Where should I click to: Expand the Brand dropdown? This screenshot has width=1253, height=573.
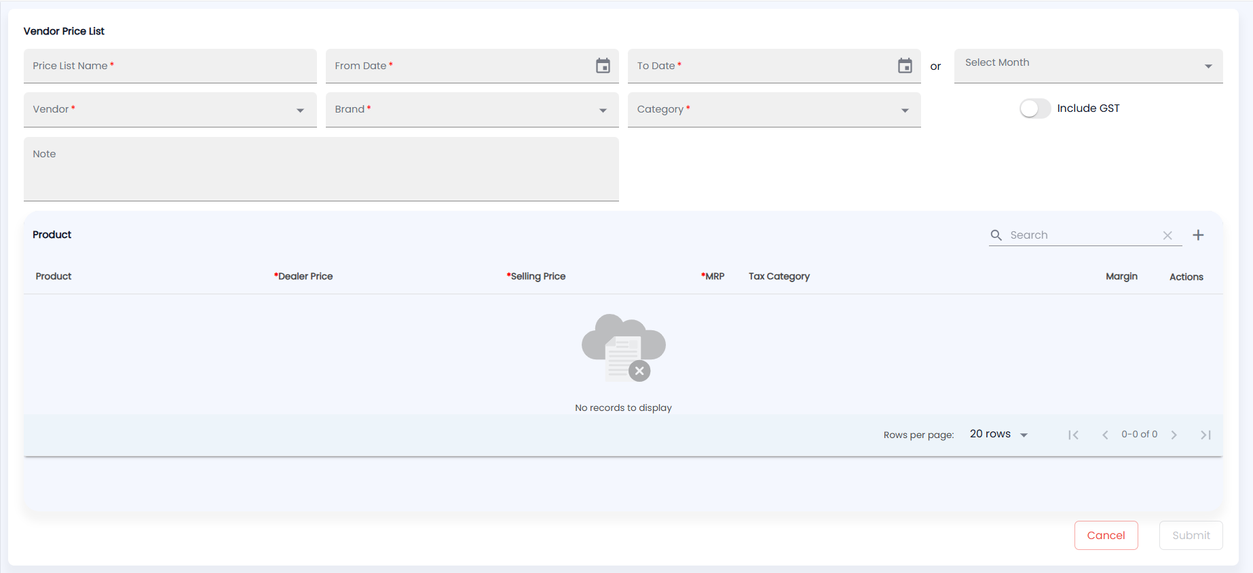coord(472,110)
